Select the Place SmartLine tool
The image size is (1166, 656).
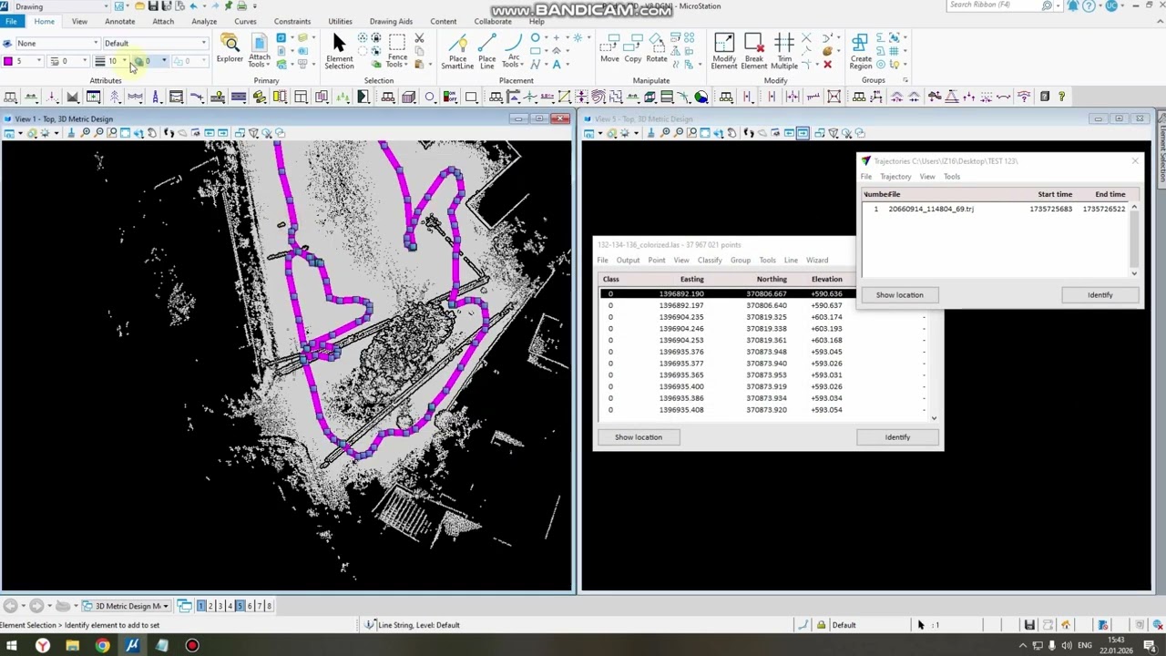(x=457, y=51)
